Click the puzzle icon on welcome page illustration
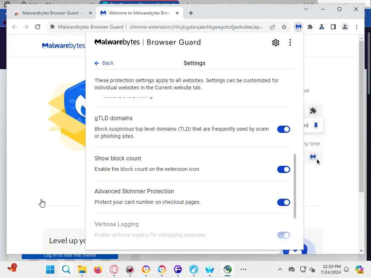This screenshot has width=371, height=278. point(313,111)
